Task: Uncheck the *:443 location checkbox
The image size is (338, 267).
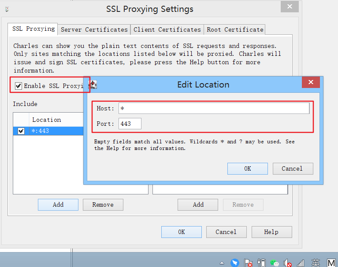Action: [x=21, y=131]
